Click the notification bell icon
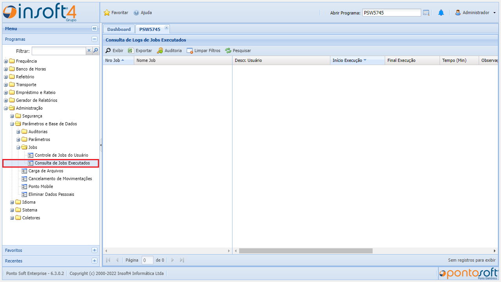This screenshot has height=282, width=501. coord(441,13)
